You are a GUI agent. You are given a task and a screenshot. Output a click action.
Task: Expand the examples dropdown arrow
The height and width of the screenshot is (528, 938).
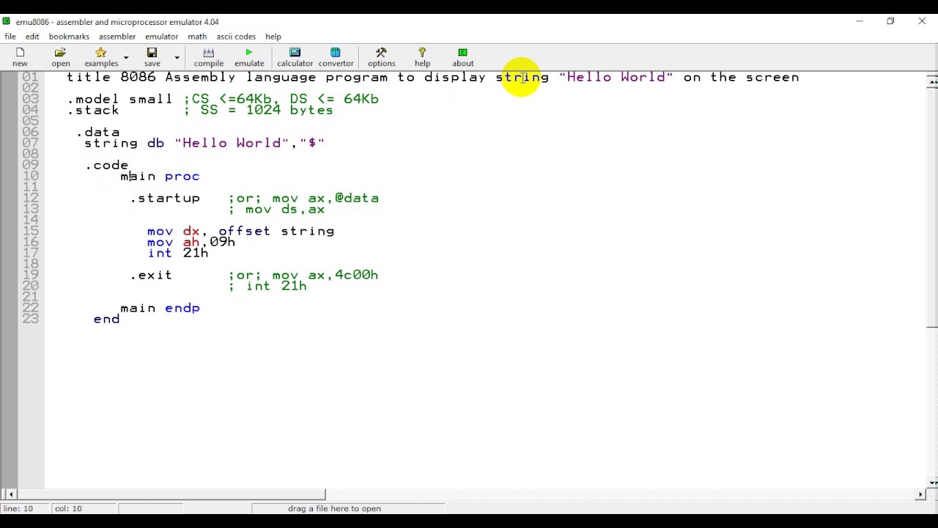pyautogui.click(x=126, y=57)
